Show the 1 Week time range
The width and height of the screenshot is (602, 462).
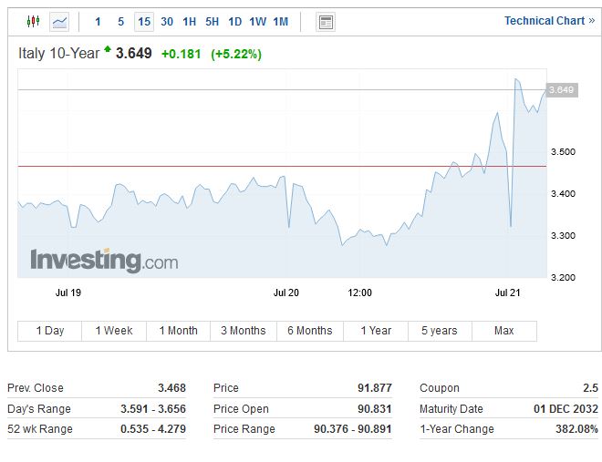click(114, 331)
